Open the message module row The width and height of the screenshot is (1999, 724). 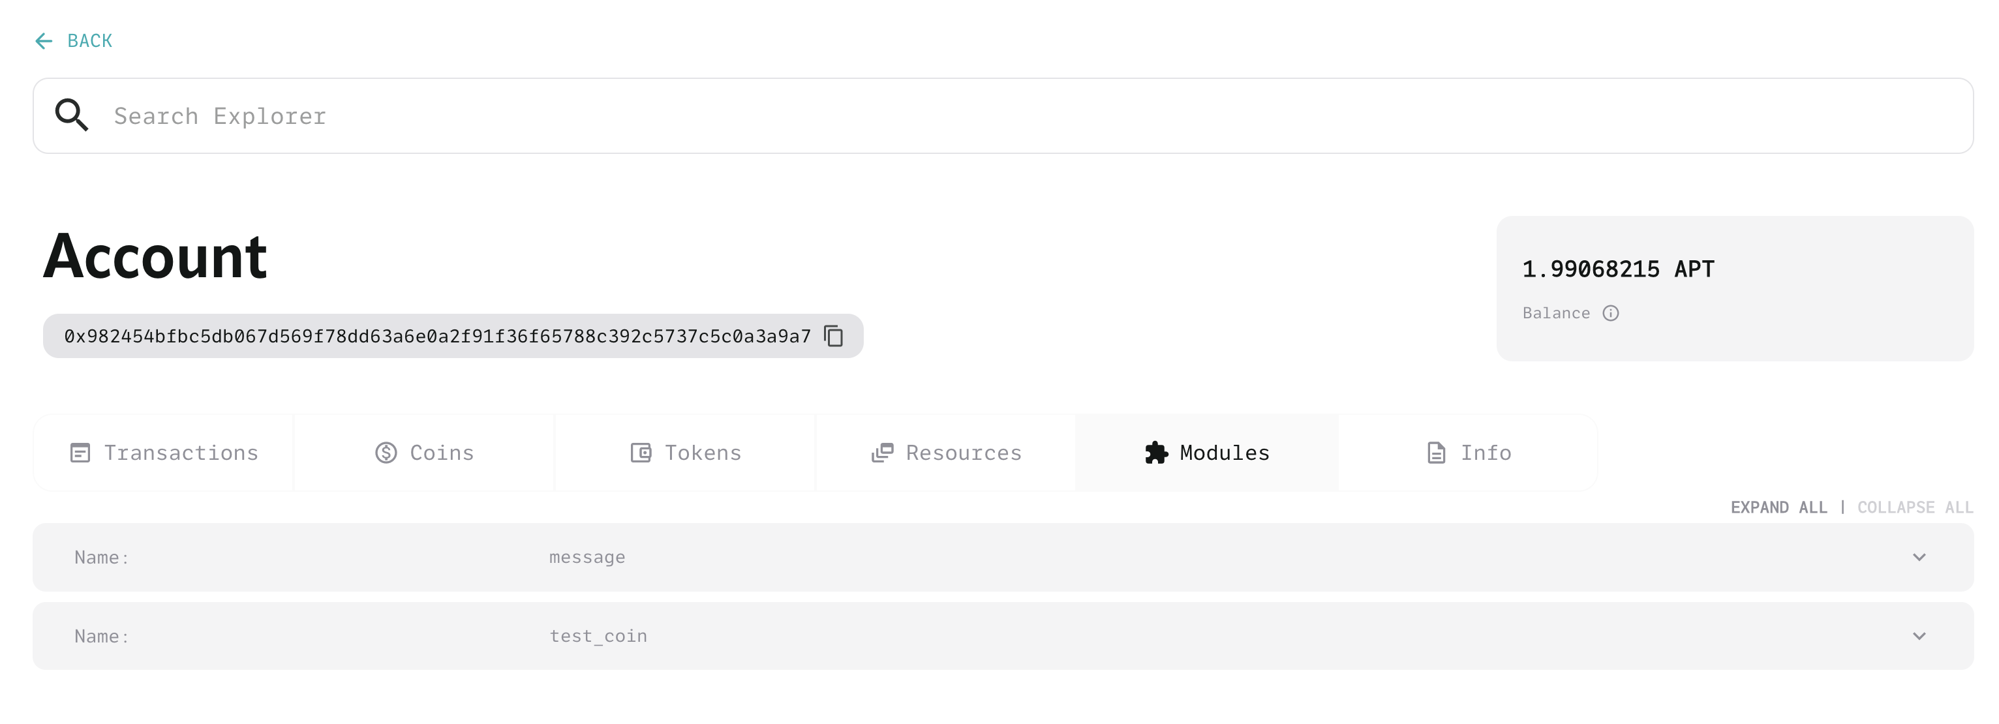tap(1003, 557)
